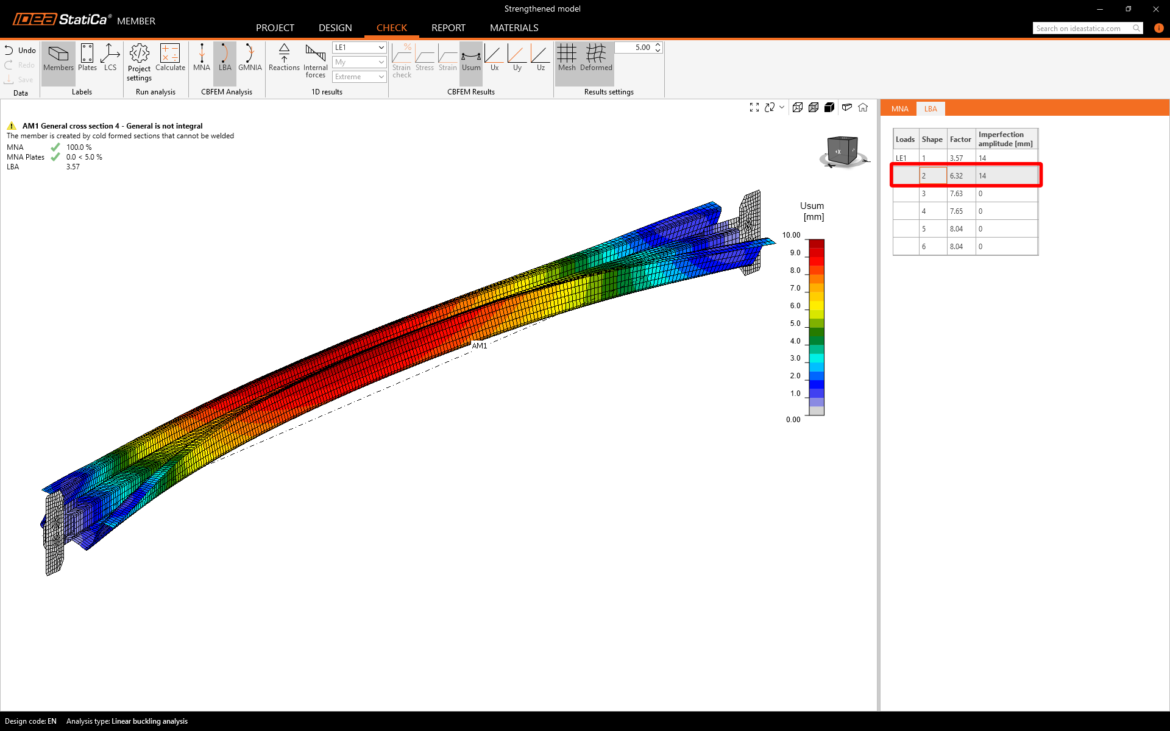Expand the view rotation dropdown arrow

(x=782, y=107)
